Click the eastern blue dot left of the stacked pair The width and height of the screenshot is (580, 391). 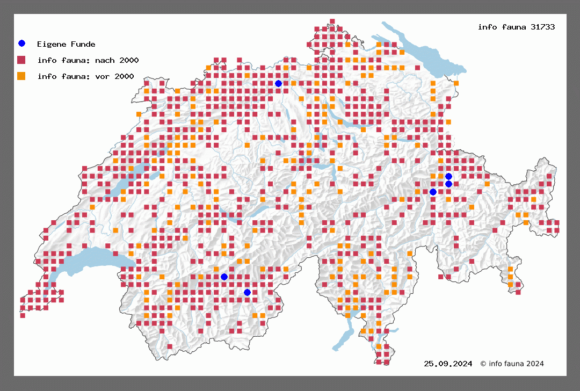[433, 192]
